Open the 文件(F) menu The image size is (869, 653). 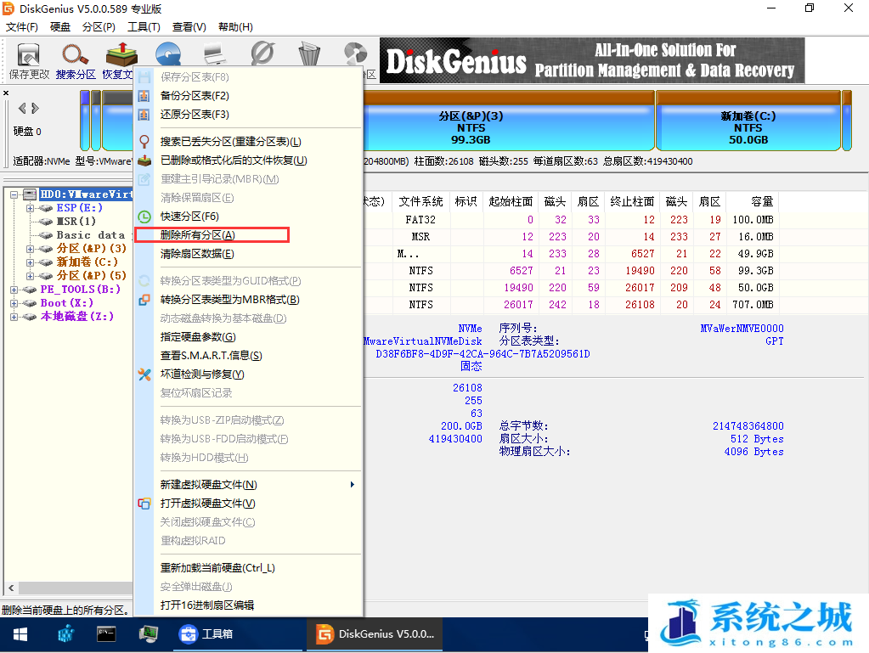21,27
